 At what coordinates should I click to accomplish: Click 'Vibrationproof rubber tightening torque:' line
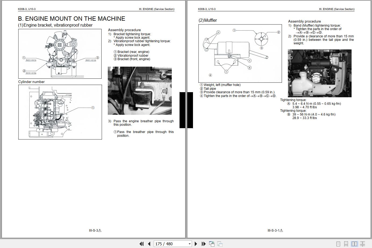click(142, 41)
